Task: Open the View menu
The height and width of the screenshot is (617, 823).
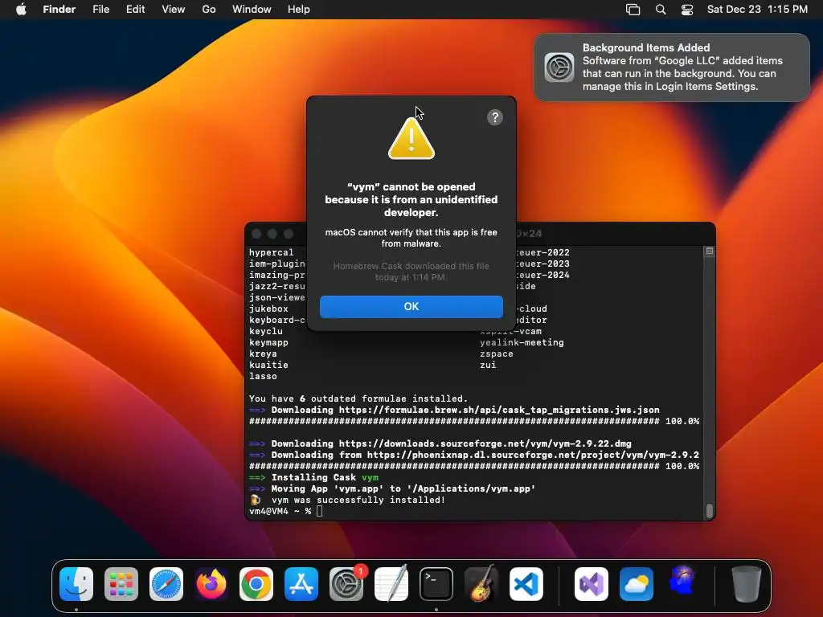Action: 174,10
